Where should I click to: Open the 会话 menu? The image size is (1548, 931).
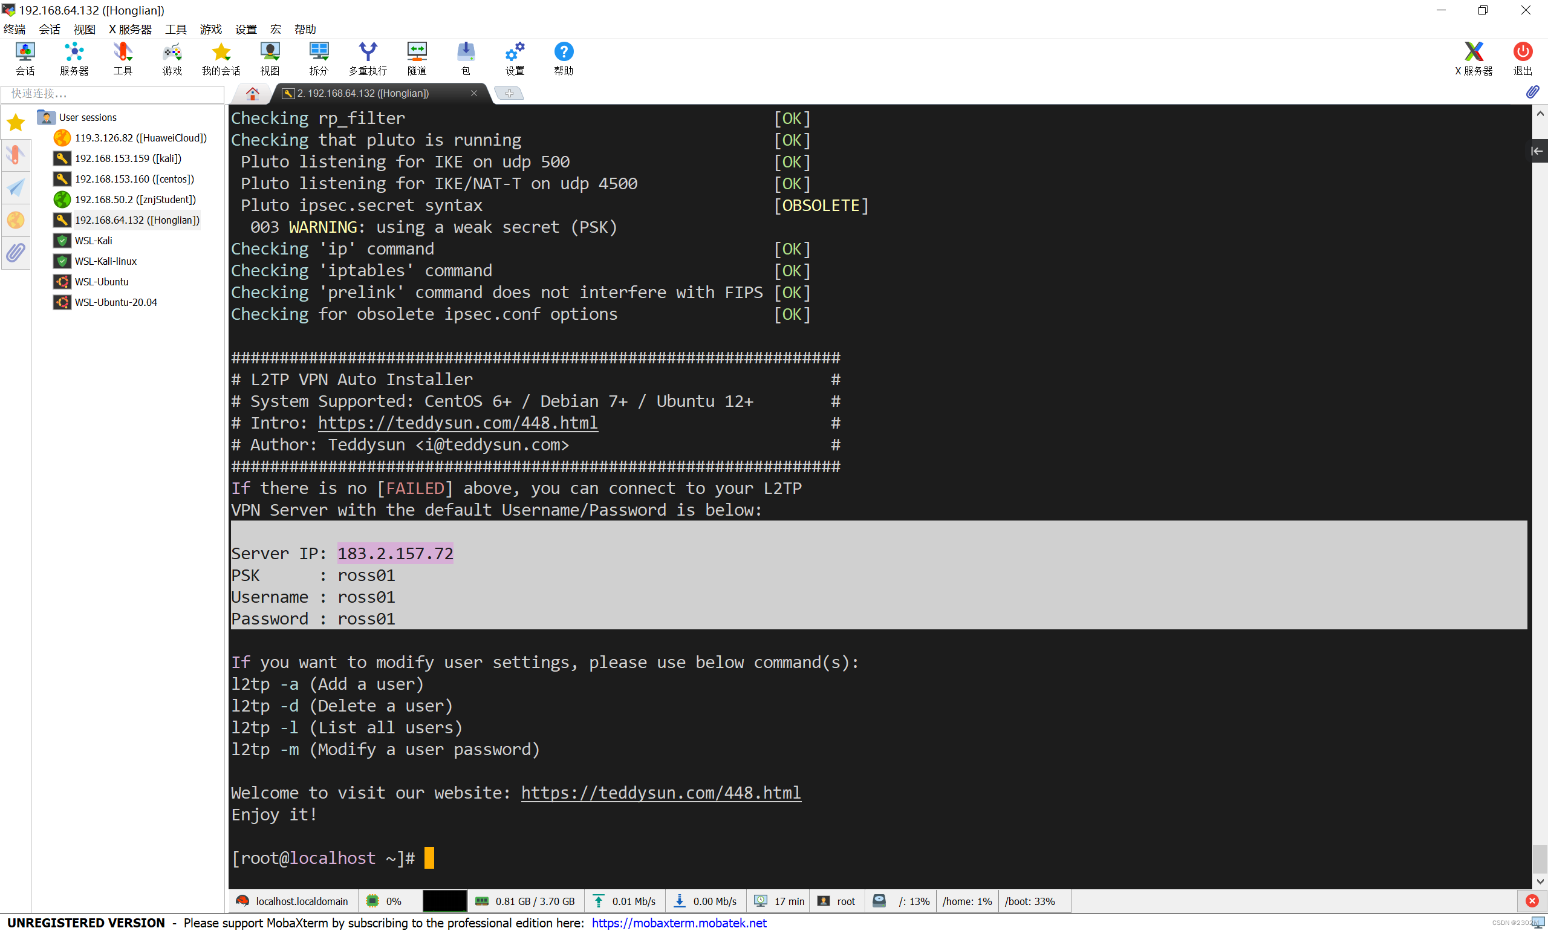[x=49, y=30]
